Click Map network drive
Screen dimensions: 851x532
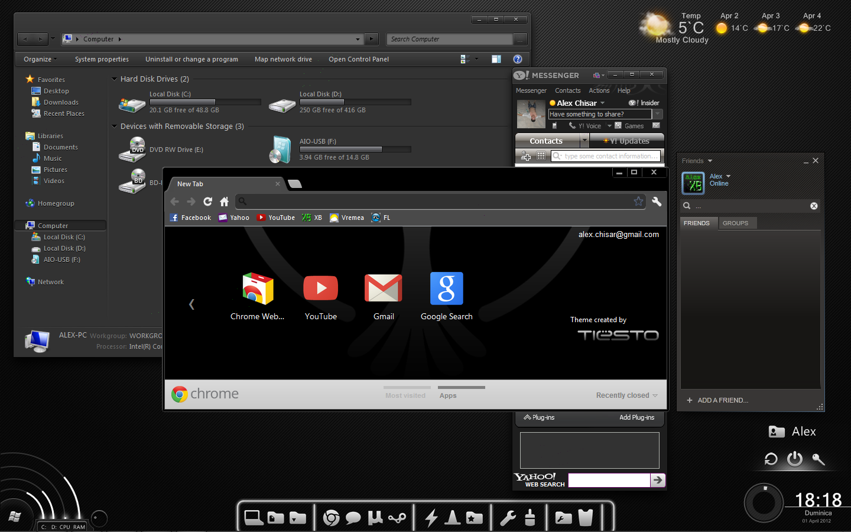283,59
